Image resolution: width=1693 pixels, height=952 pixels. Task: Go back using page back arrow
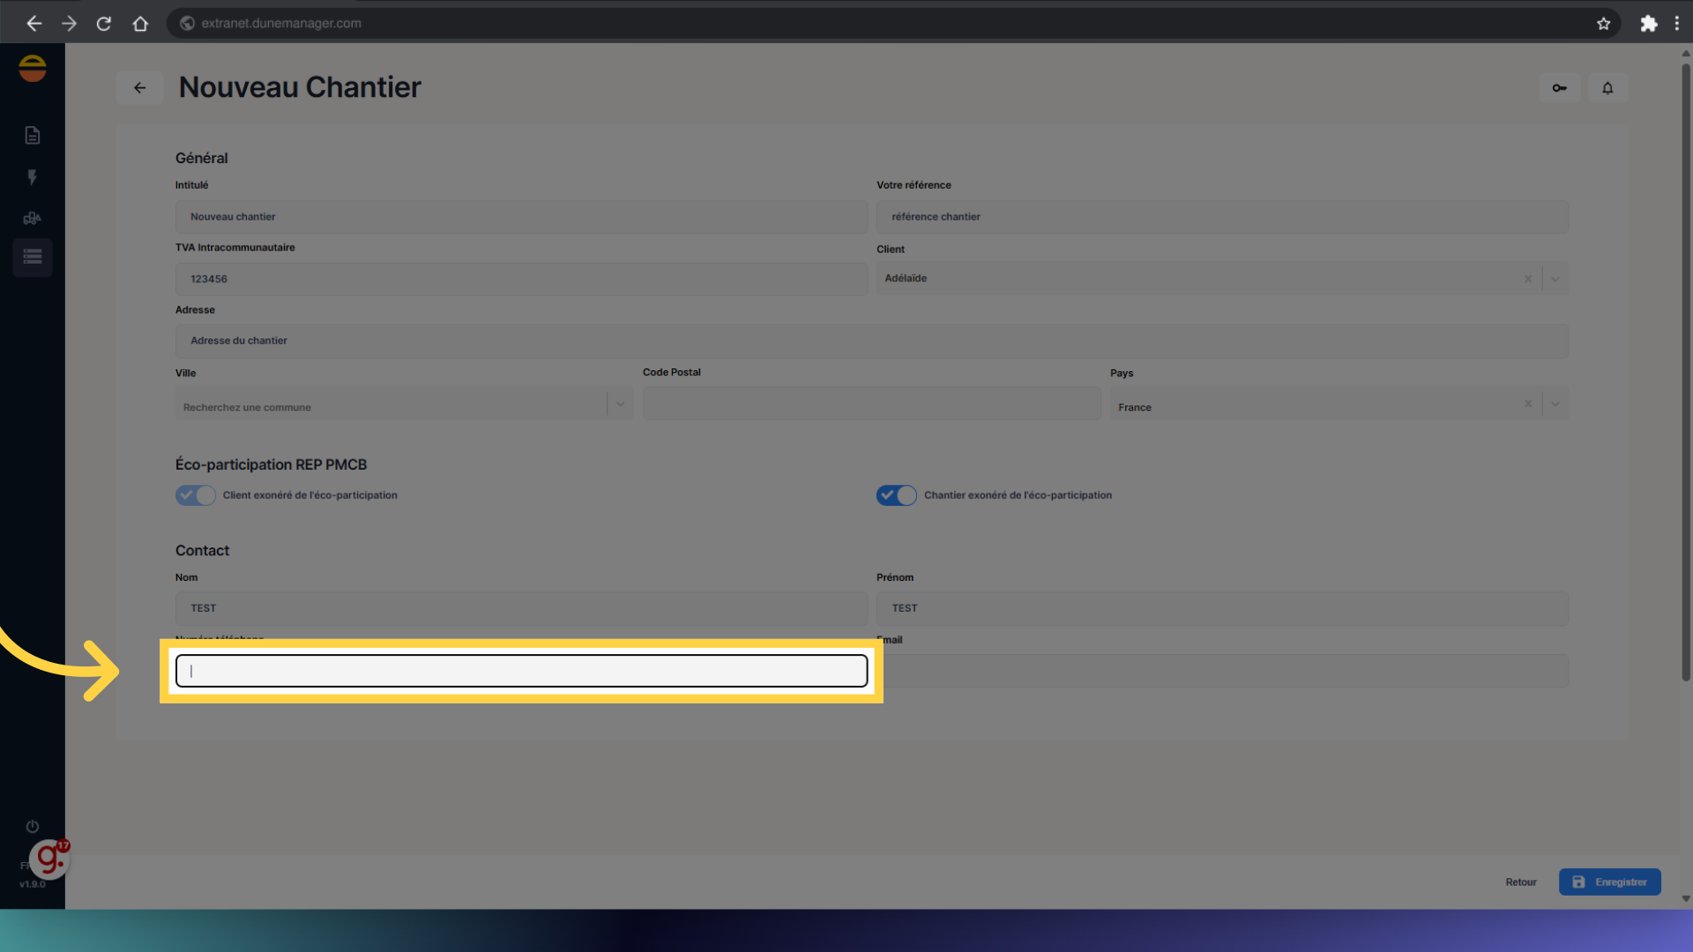[x=139, y=88]
